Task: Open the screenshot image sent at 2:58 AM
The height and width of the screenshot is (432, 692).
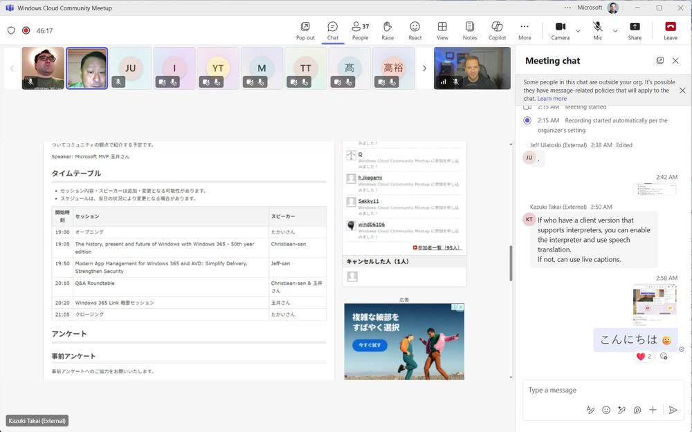Action: 655,304
